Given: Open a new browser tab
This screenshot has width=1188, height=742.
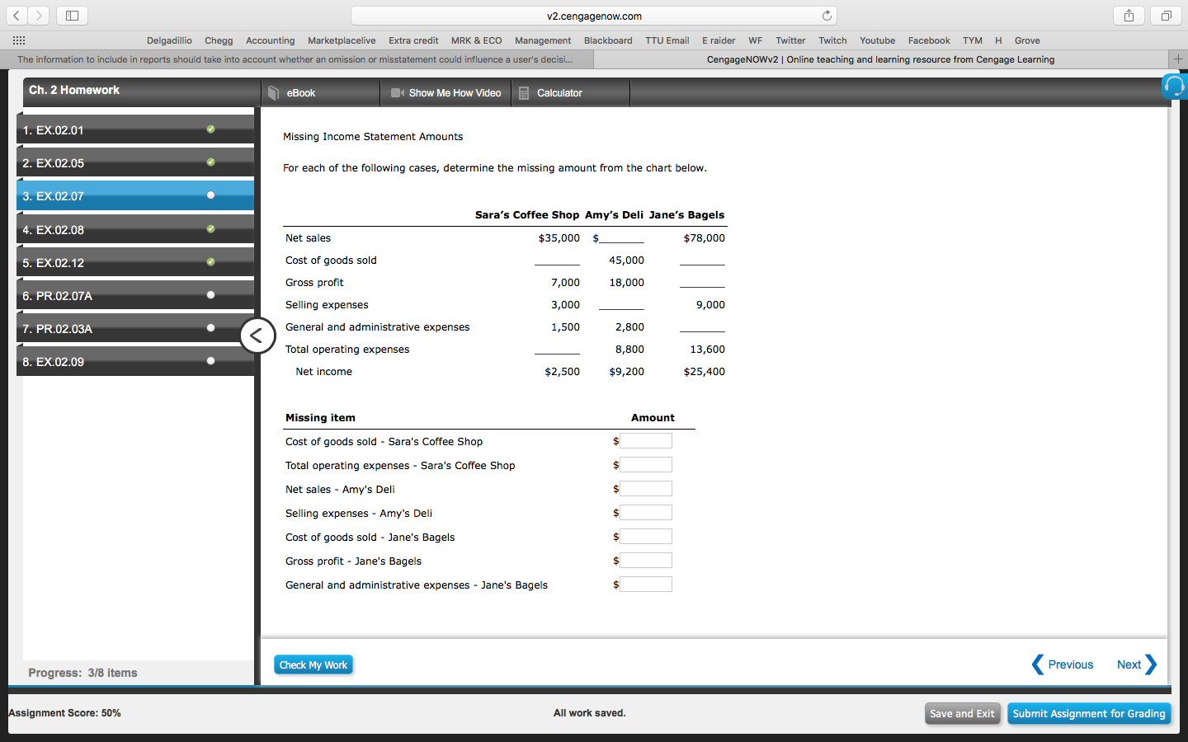Looking at the screenshot, I should click(1179, 59).
